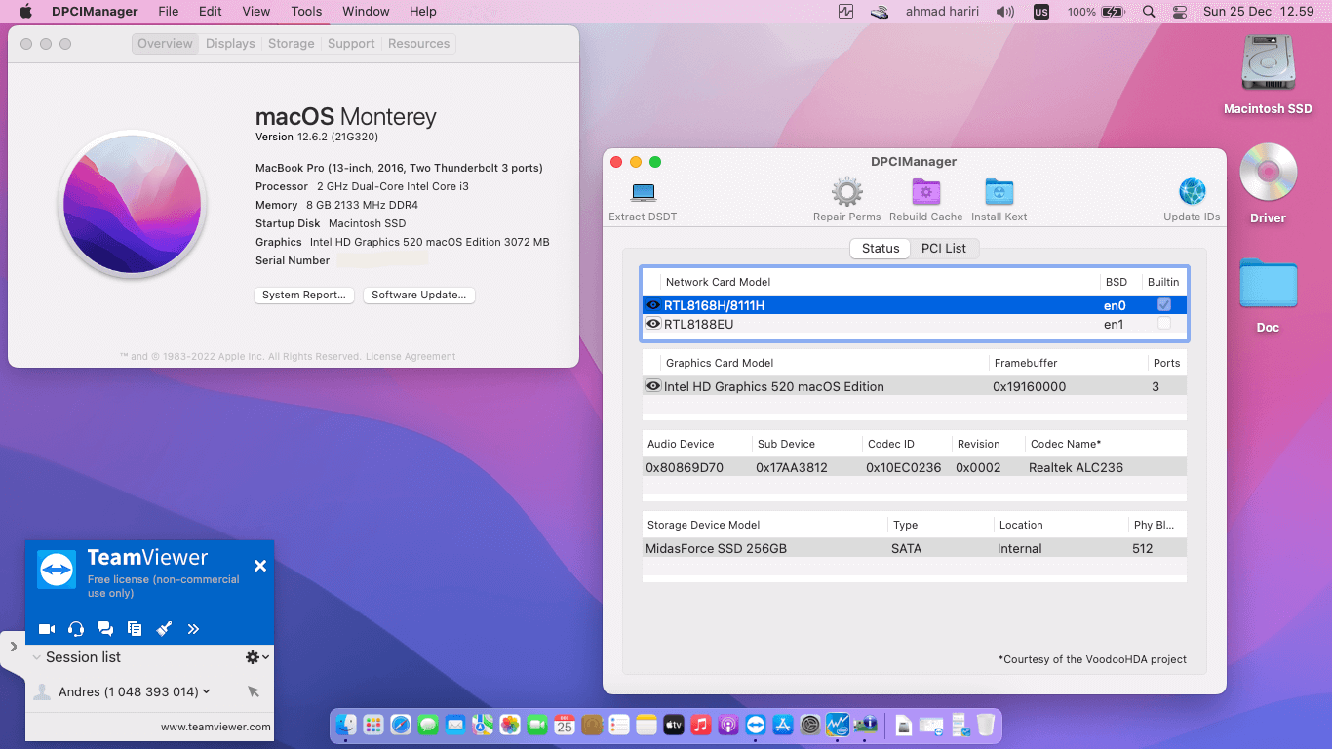1332x749 pixels.
Task: Click Update IDs globe icon
Action: click(1192, 192)
